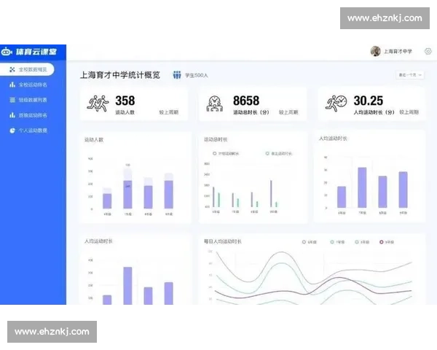This screenshot has height=350, width=437.
Task: Click the 上海育才中学统计概览 heading
Action: [x=120, y=75]
